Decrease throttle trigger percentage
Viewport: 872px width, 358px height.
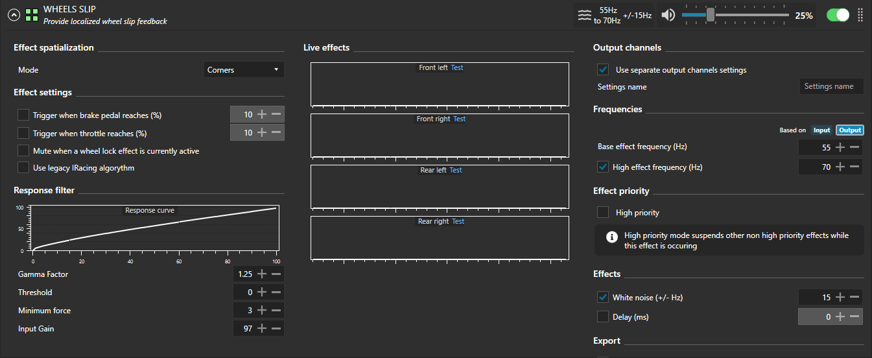click(276, 132)
